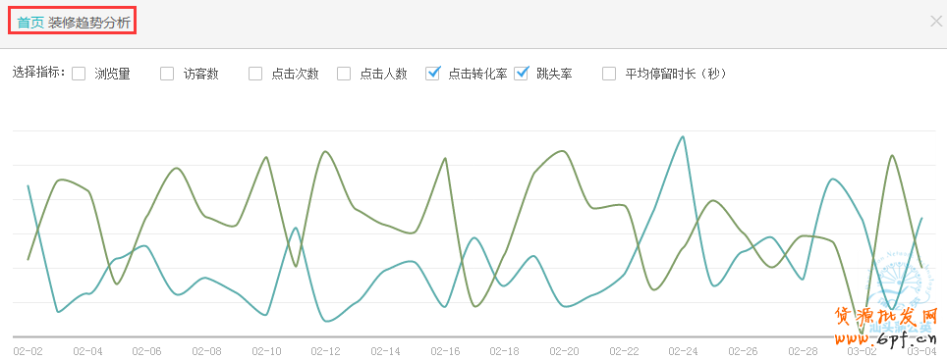This screenshot has width=947, height=360.
Task: Select the 02-24 date label
Action: click(684, 351)
